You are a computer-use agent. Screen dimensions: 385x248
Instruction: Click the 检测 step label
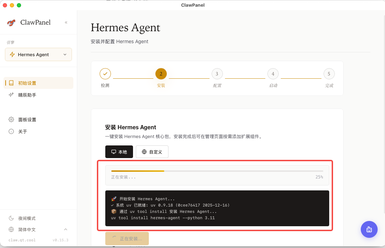pyautogui.click(x=105, y=85)
